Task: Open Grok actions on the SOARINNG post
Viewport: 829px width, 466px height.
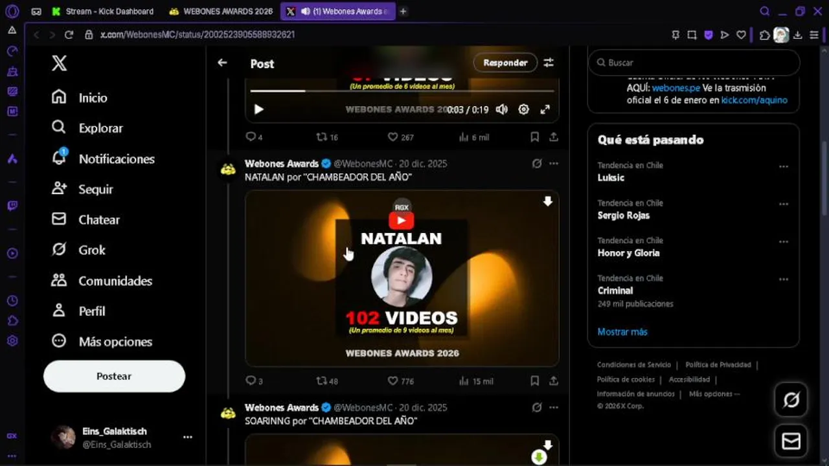Action: [x=536, y=408]
